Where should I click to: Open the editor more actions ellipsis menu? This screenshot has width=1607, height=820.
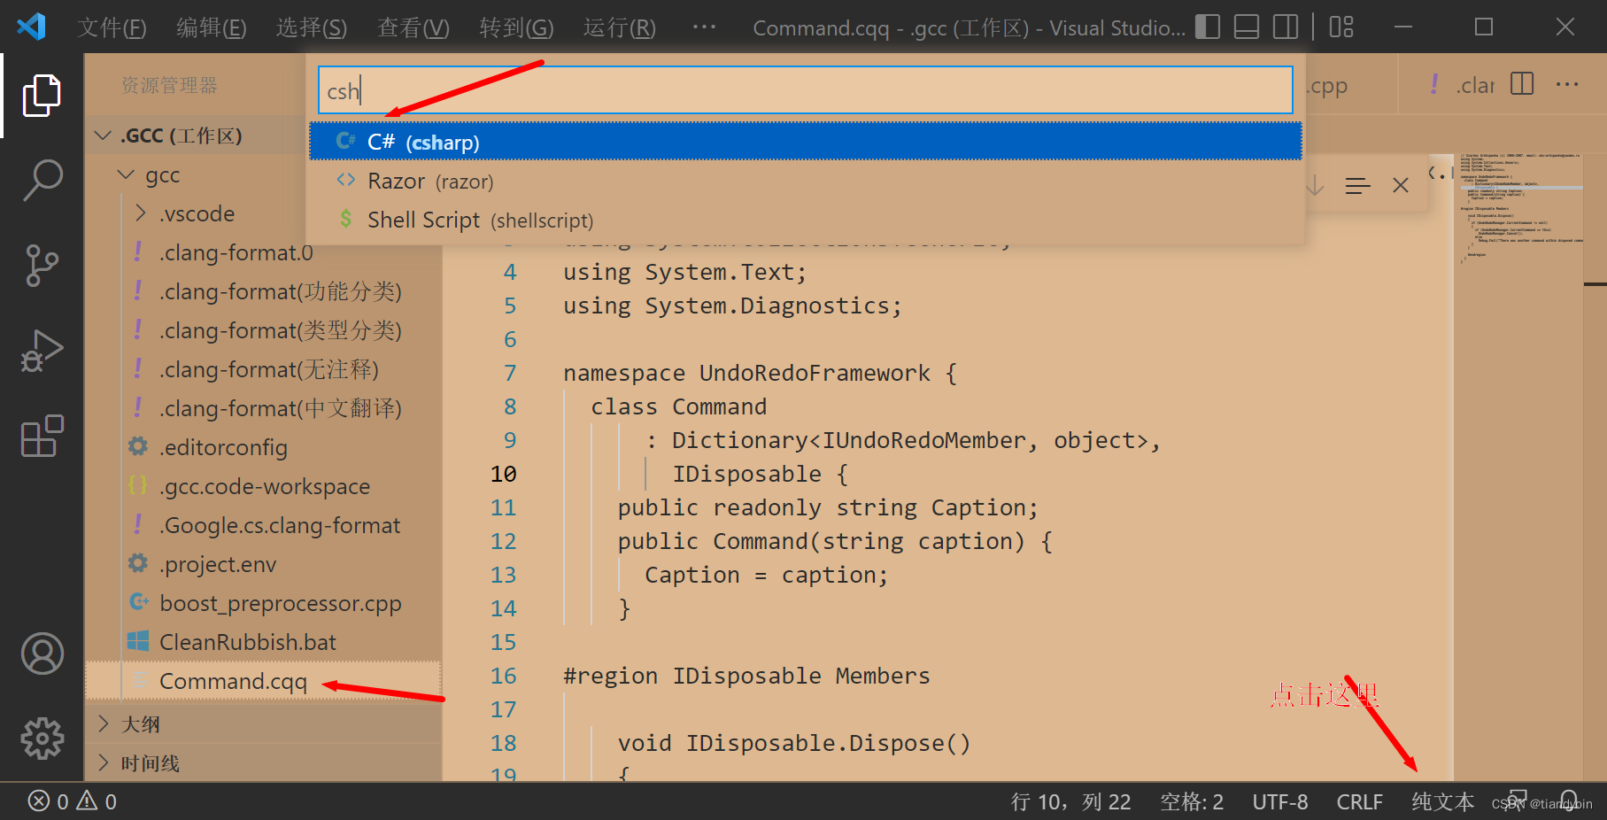click(x=1567, y=84)
